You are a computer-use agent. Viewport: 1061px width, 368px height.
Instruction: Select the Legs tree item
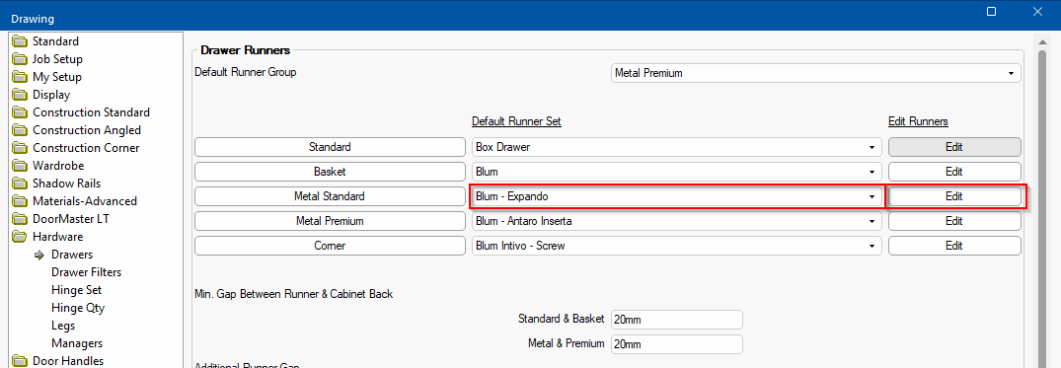[63, 326]
